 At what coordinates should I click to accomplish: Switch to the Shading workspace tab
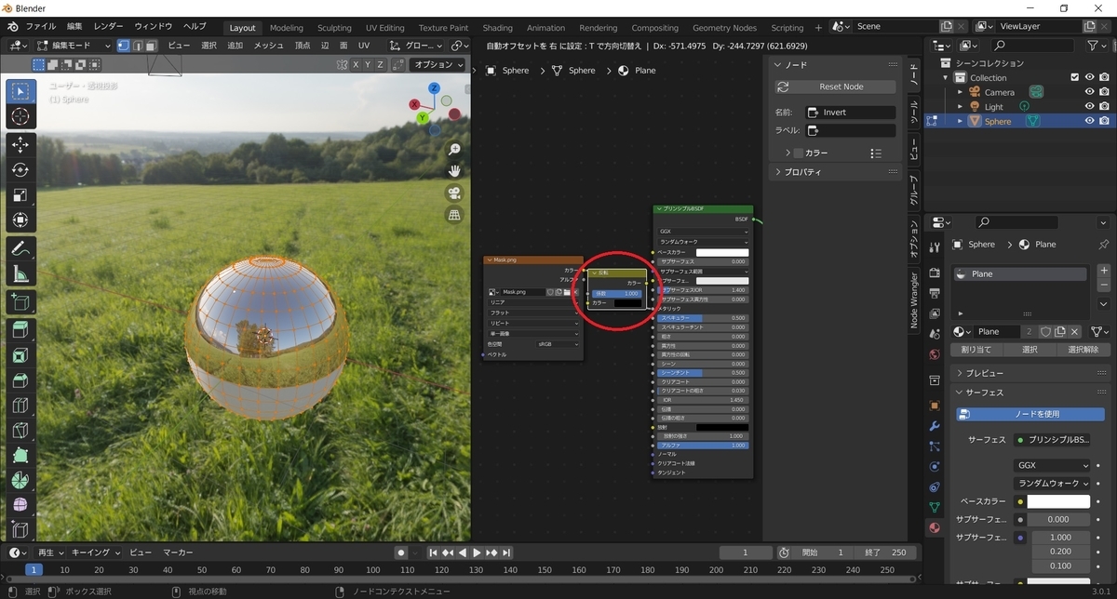[498, 28]
